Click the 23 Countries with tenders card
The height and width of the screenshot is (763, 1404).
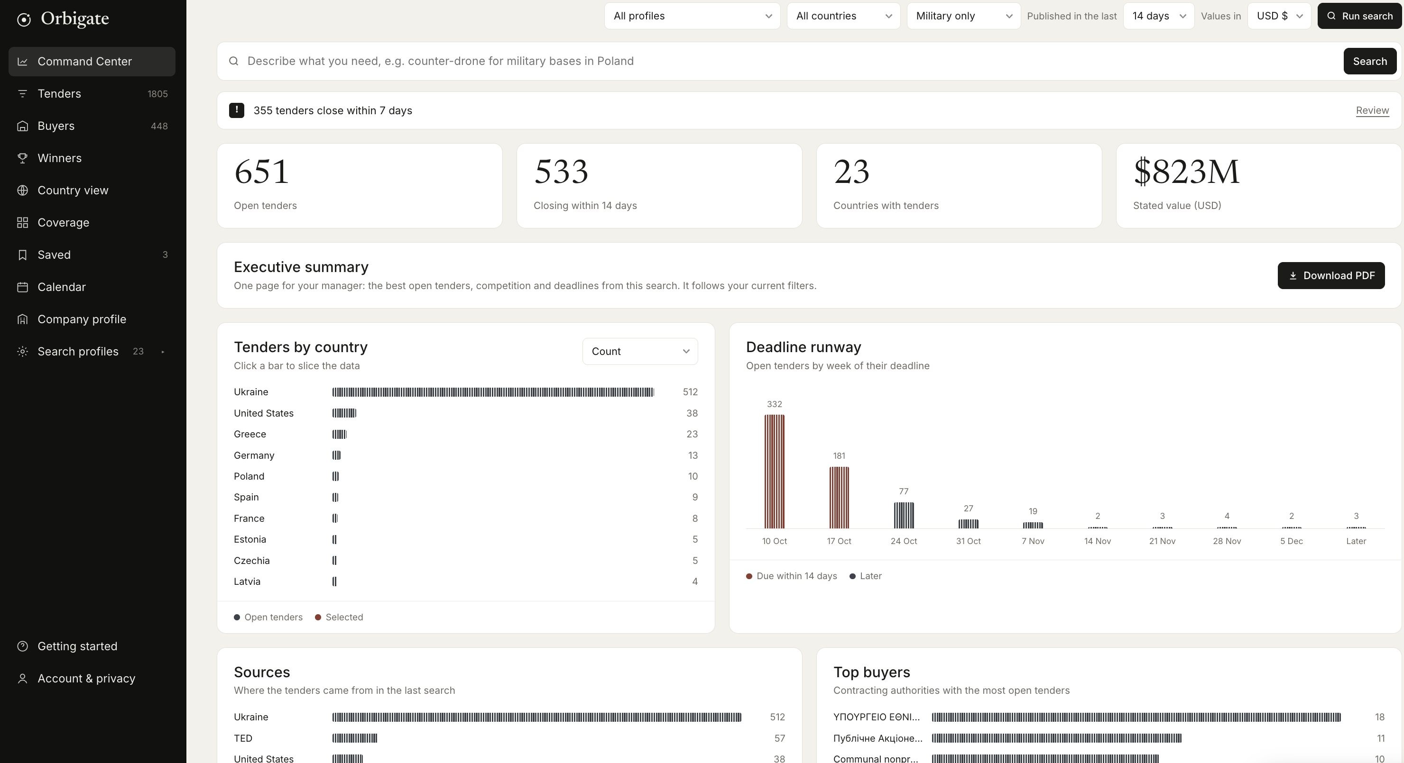(959, 186)
